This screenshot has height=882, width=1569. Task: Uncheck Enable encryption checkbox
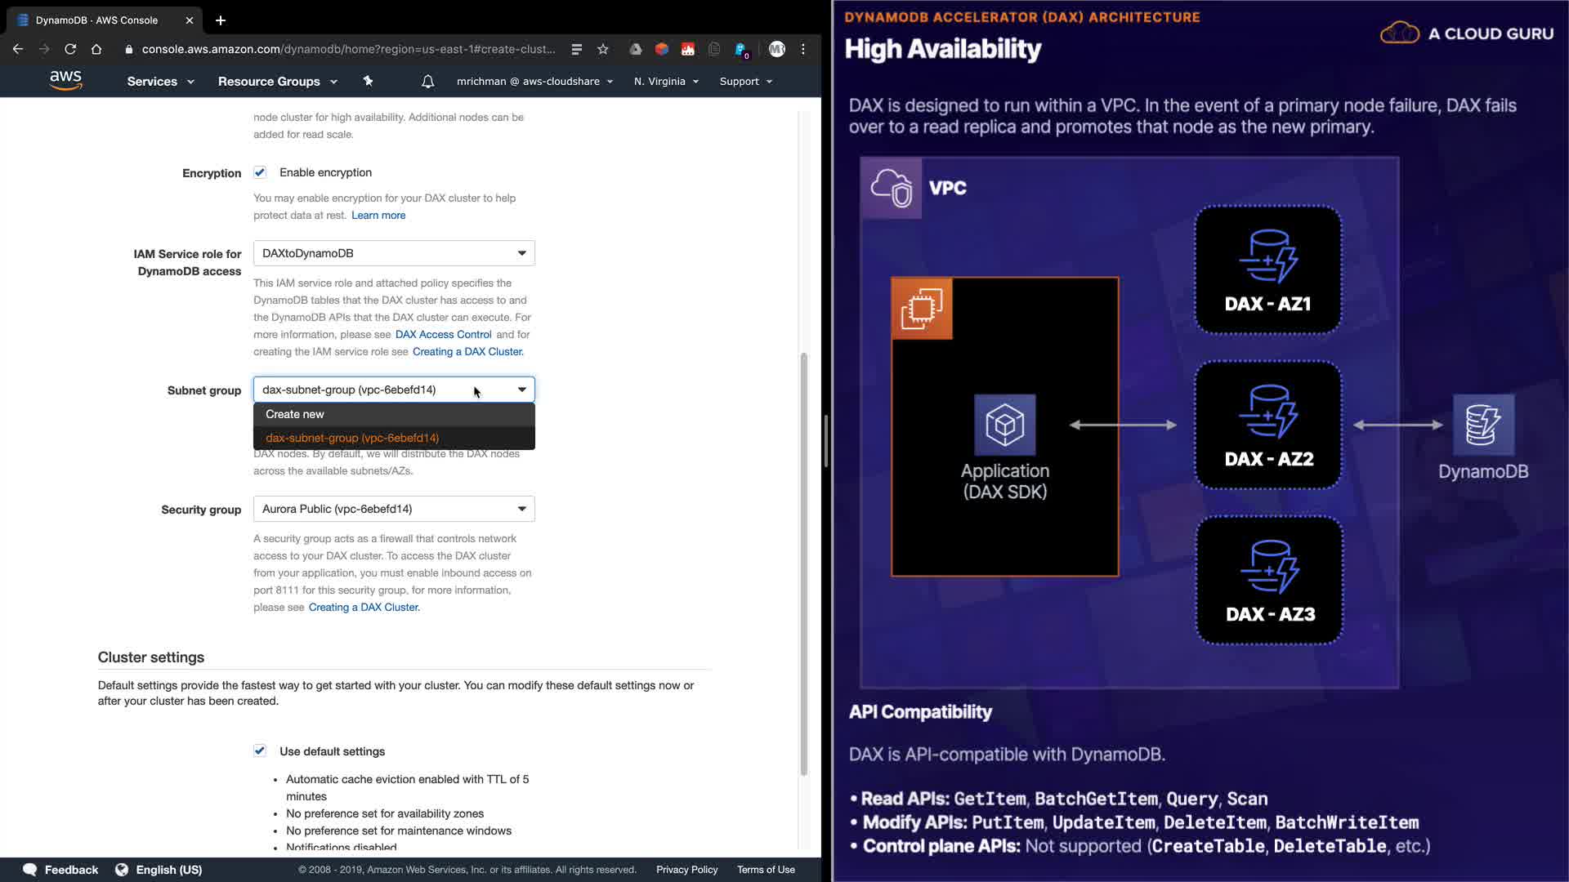click(260, 172)
